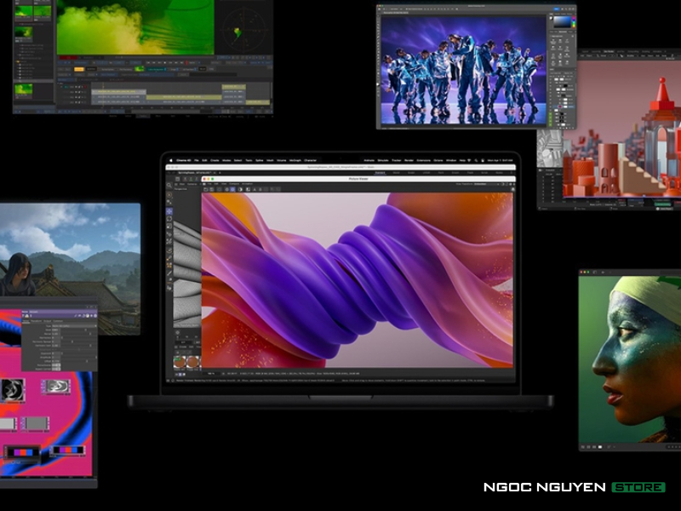This screenshot has height=511, width=681.
Task: Select the highlighted Move tool in Cinema 4D
Action: tap(169, 211)
